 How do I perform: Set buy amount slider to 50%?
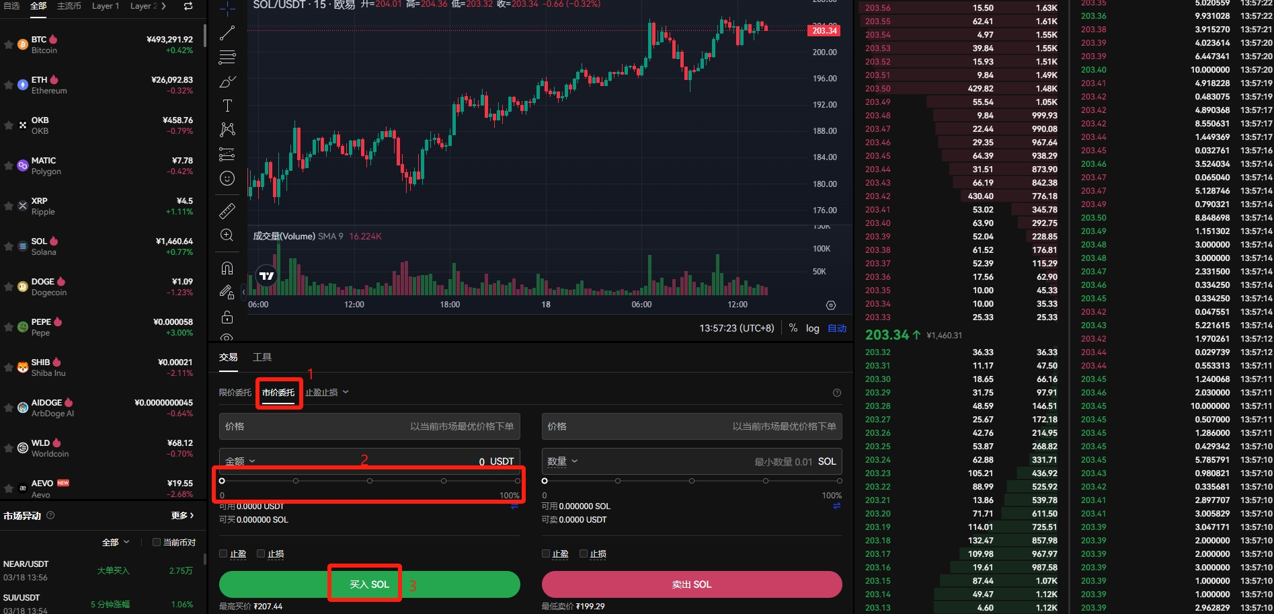tap(370, 481)
